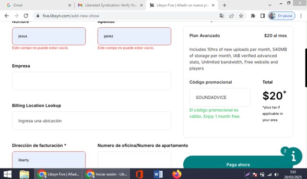Click the Billing Location Lookup field
This screenshot has width=307, height=179.
coord(92,121)
